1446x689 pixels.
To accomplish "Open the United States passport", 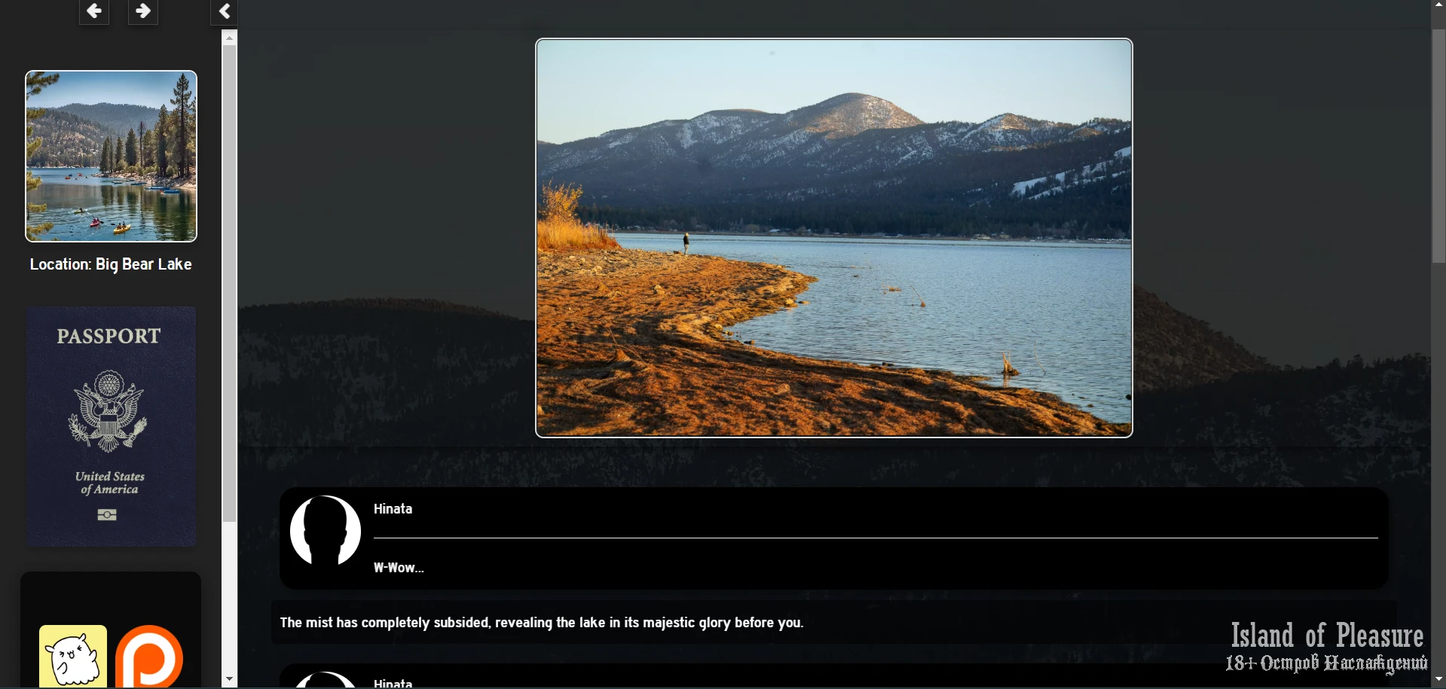I will 112,425.
